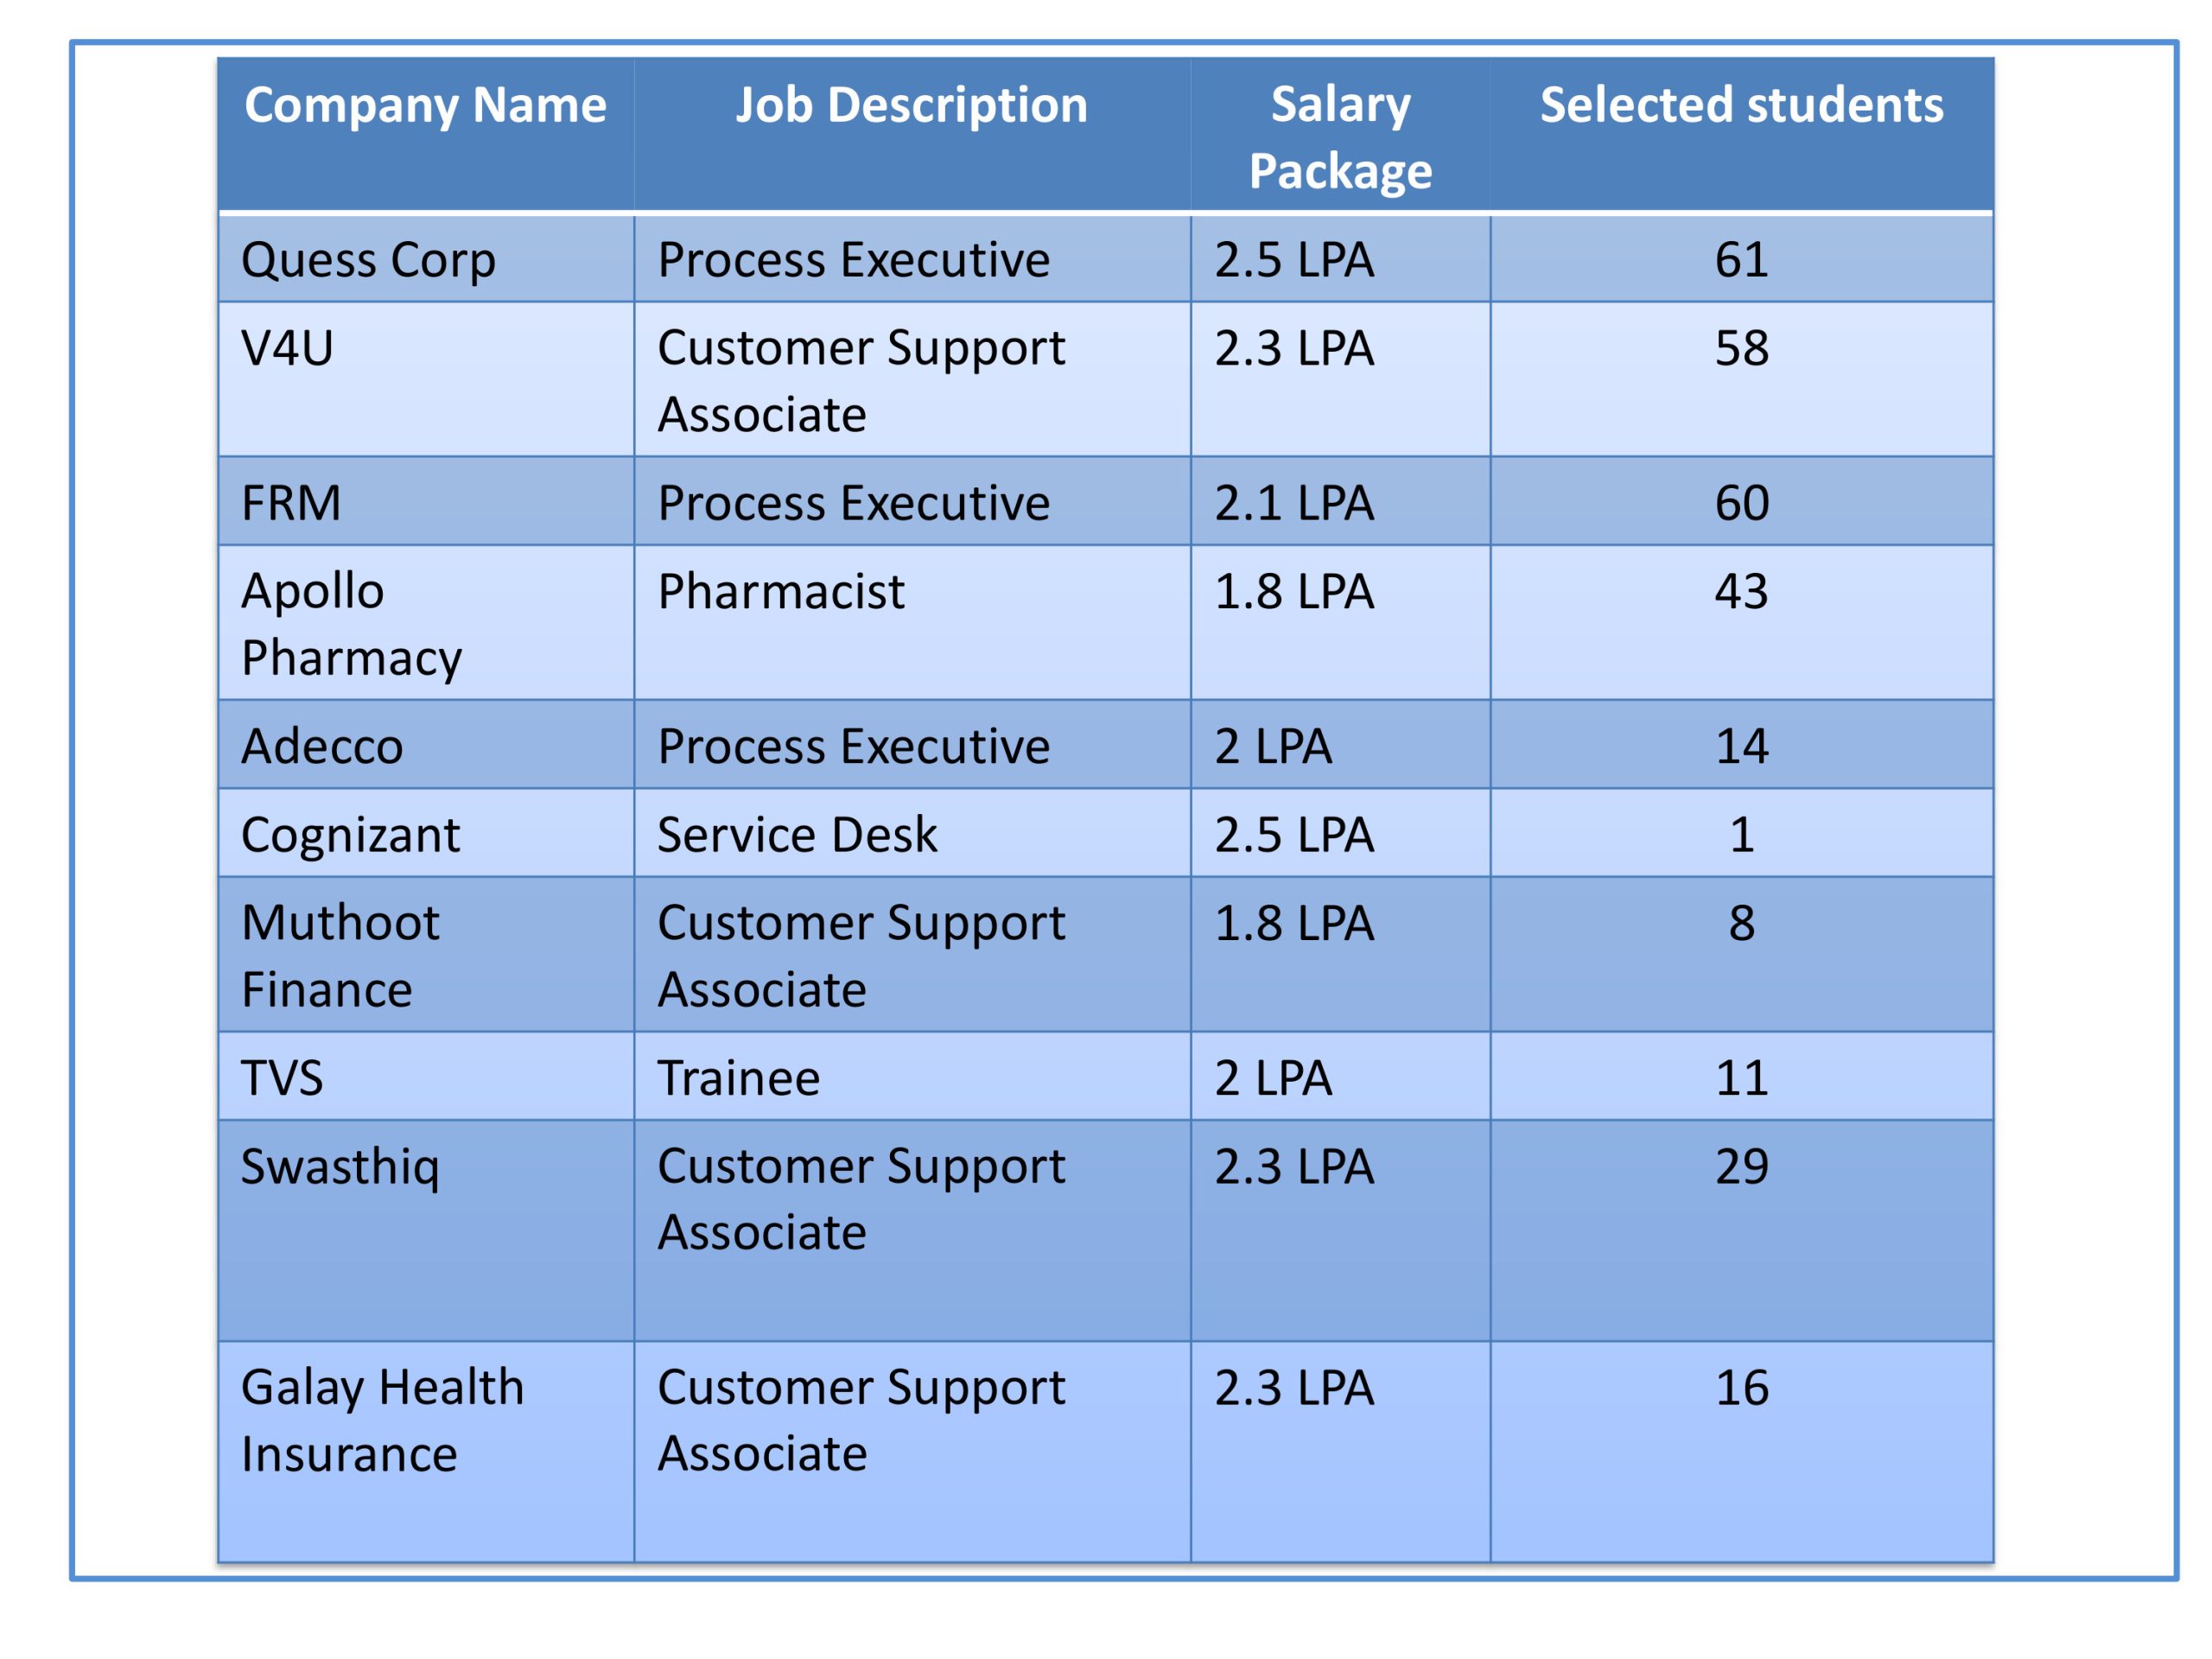Select the Service Desk job cell
The width and height of the screenshot is (2212, 1659).
(797, 835)
